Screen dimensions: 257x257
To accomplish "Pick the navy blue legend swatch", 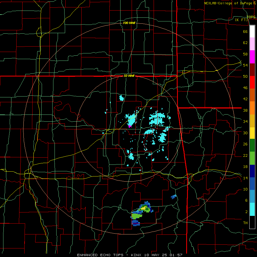I will pos(252,171).
